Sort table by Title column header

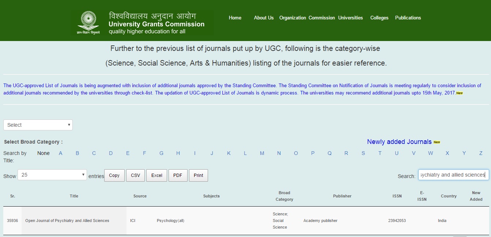tap(74, 196)
